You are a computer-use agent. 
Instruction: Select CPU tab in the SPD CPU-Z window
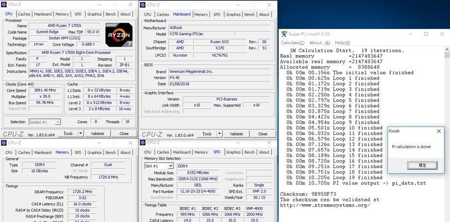148,152
